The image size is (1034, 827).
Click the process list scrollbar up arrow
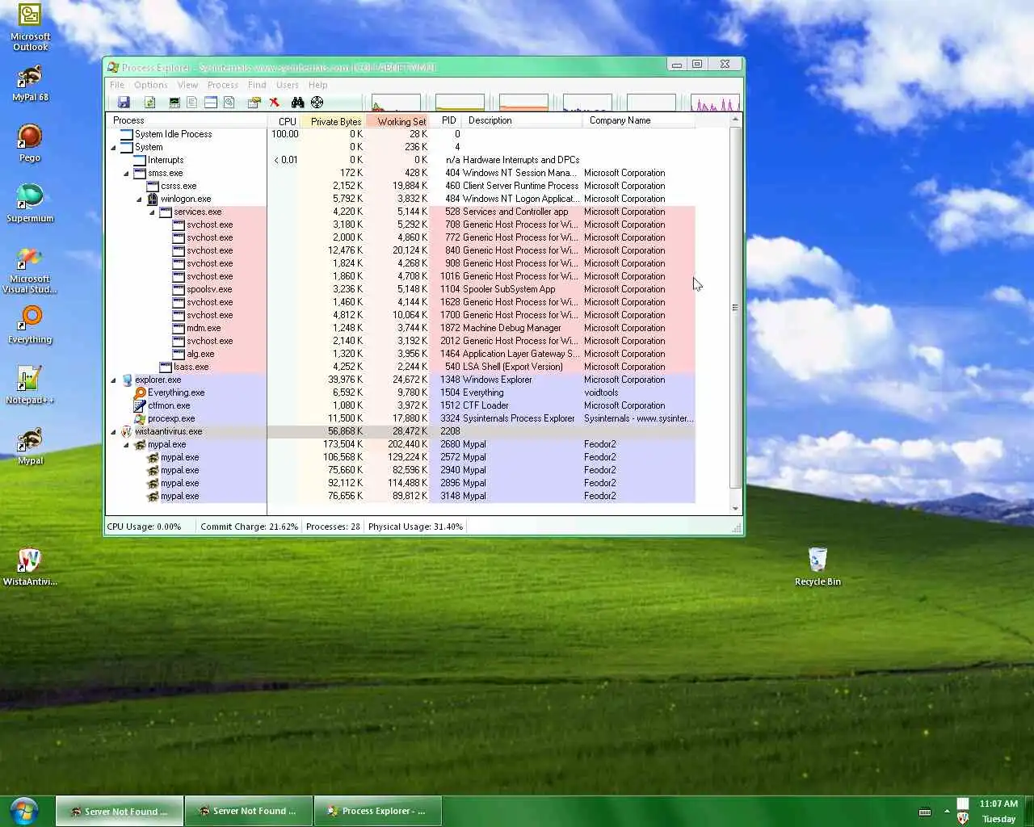click(735, 120)
